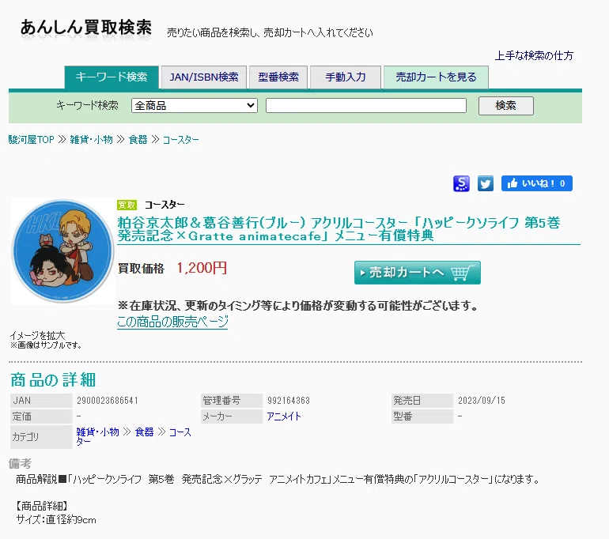Open 雑貨・小物 in the カテゴリ row
Image resolution: width=609 pixels, height=539 pixels.
[97, 432]
